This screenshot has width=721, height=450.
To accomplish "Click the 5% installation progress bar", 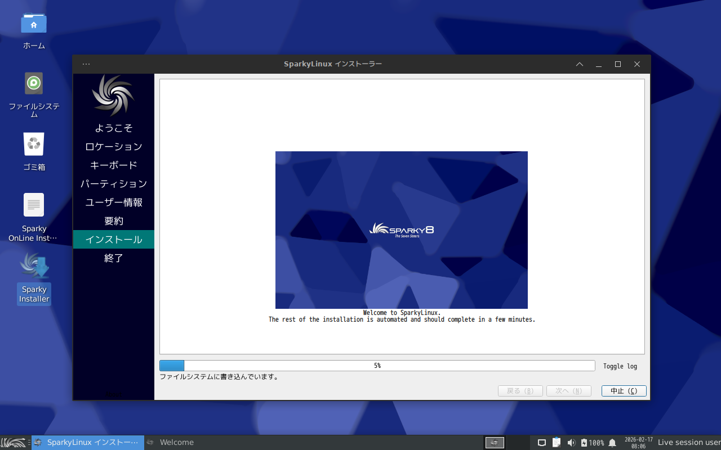I will coord(377,366).
